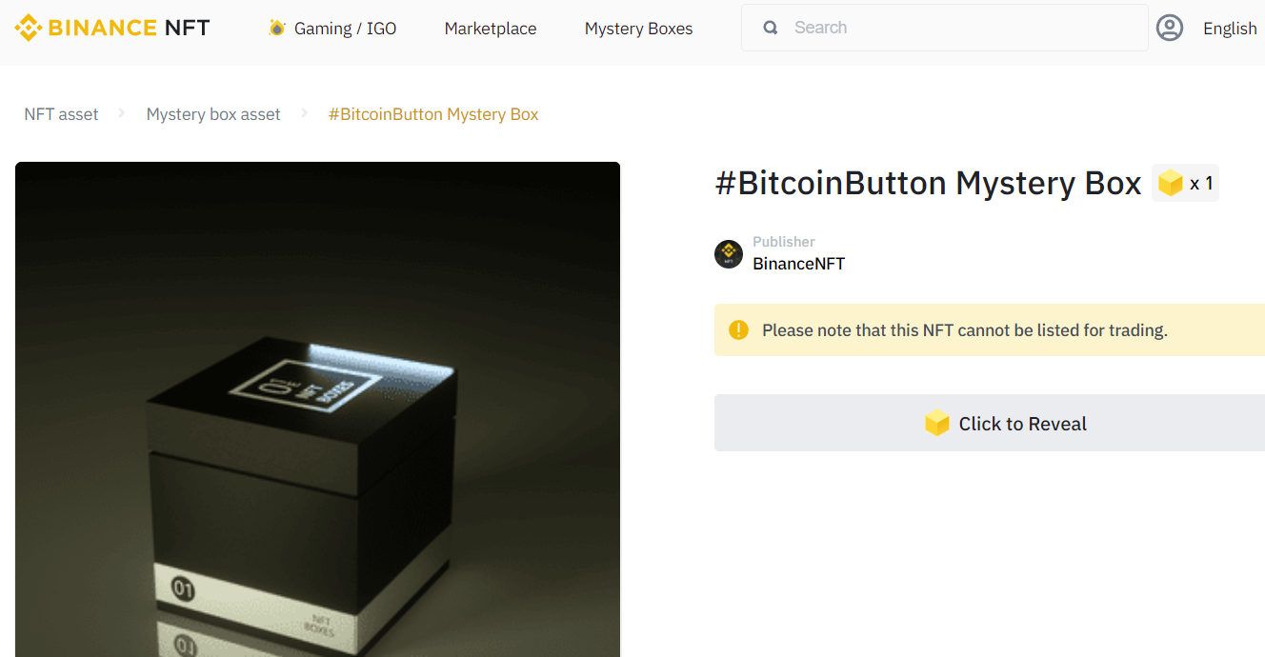Select #BitcoinButton Mystery Box breadcrumb
Viewport: 1265px width, 657px height.
[433, 114]
